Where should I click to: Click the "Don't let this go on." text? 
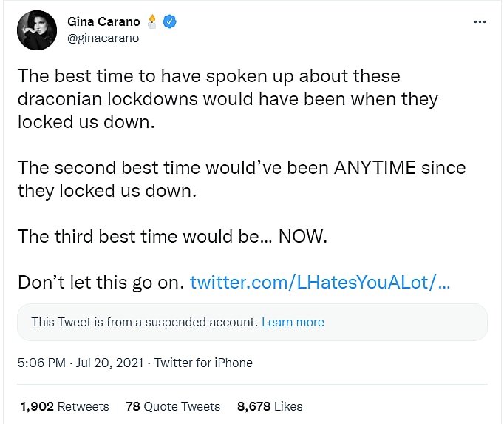[x=101, y=282]
